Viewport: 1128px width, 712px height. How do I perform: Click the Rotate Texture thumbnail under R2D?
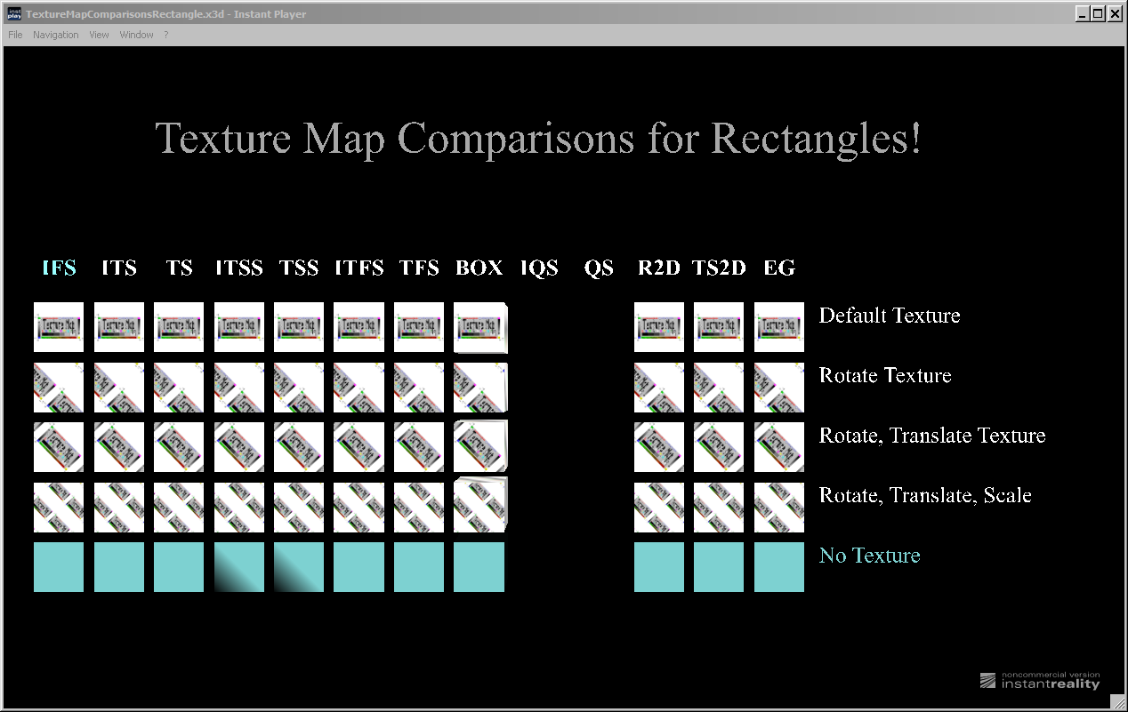(x=658, y=388)
